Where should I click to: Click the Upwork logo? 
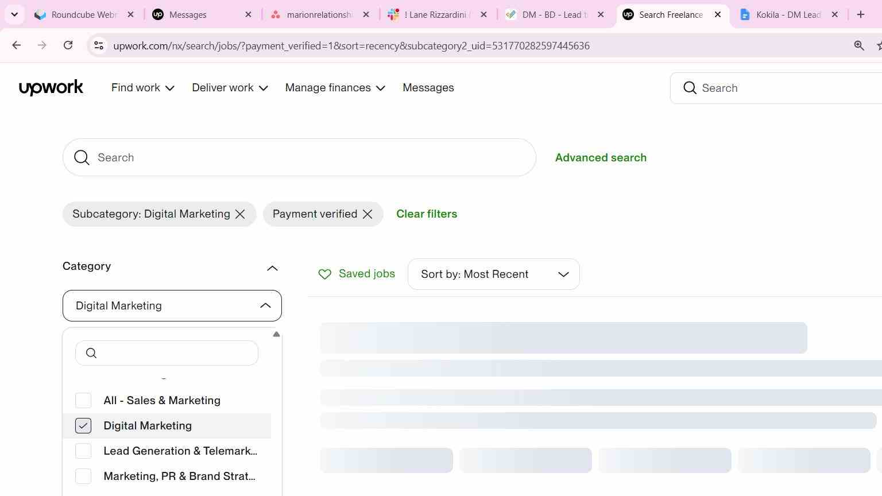coord(51,88)
